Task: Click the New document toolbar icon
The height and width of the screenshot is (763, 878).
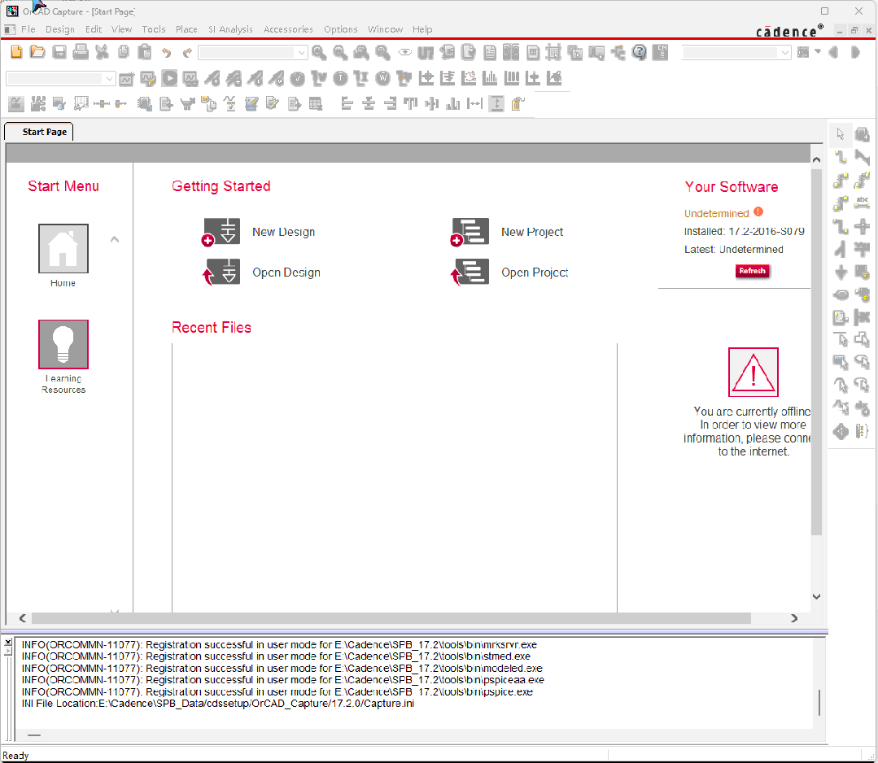Action: 16,53
